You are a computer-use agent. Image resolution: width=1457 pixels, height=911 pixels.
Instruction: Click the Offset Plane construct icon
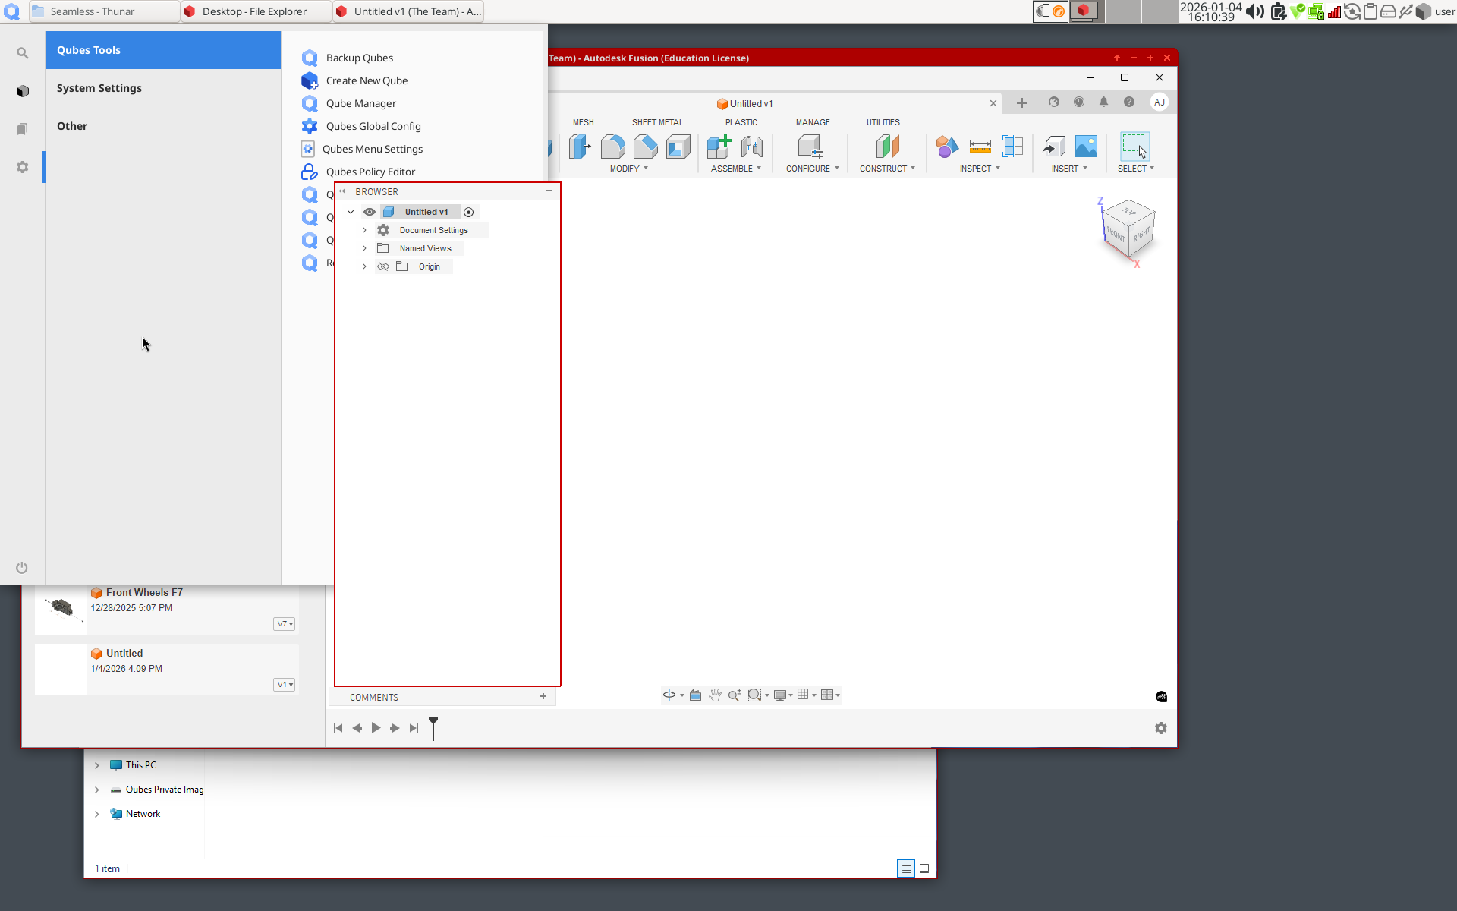click(886, 146)
